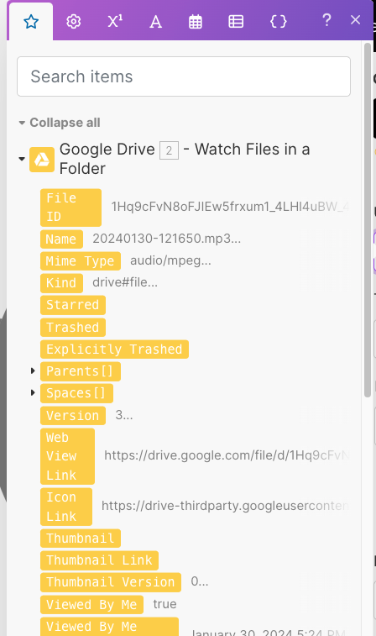
Task: Insert the Parents[] pill
Action: click(81, 371)
